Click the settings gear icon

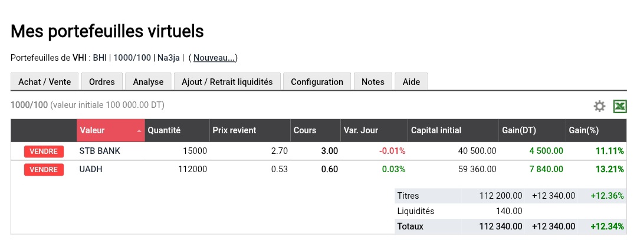(599, 106)
